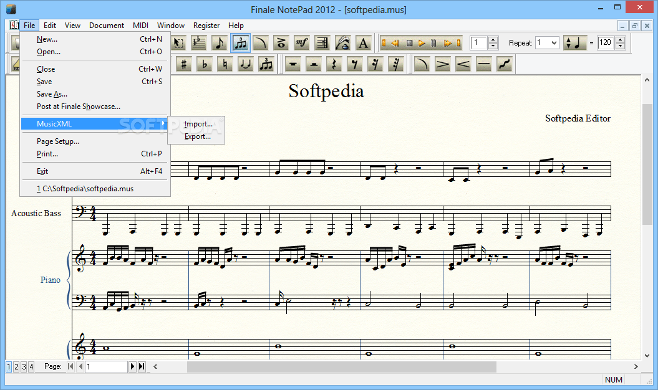Select the text tool marked A
658x390 pixels.
coord(362,43)
